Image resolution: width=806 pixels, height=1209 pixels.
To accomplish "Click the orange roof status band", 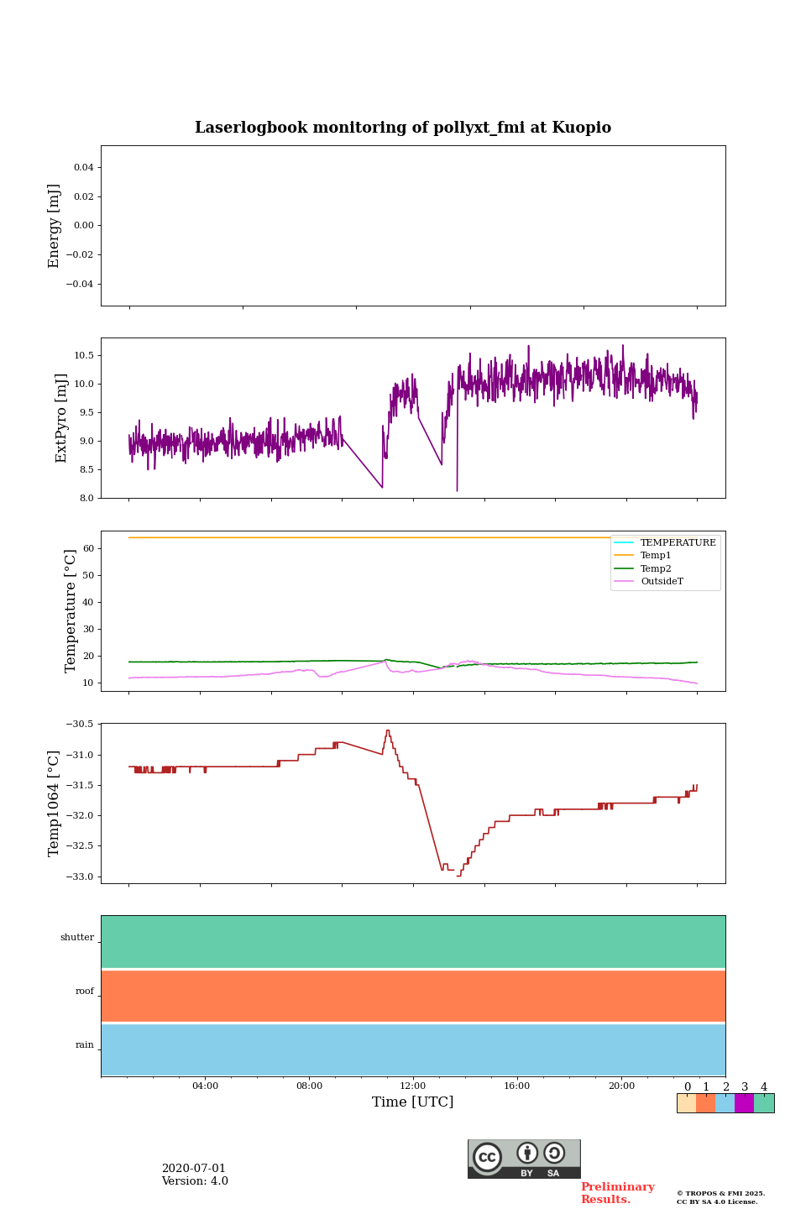I will 413,996.
